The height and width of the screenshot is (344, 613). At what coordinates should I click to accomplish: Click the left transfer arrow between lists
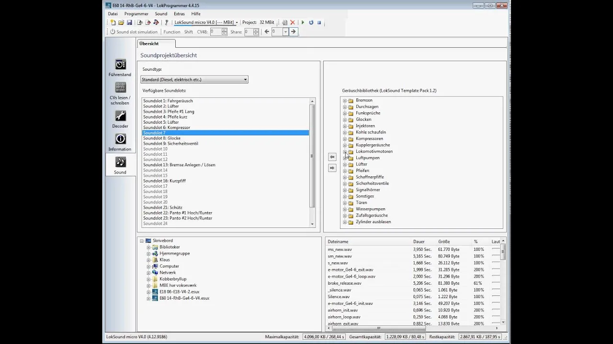332,157
